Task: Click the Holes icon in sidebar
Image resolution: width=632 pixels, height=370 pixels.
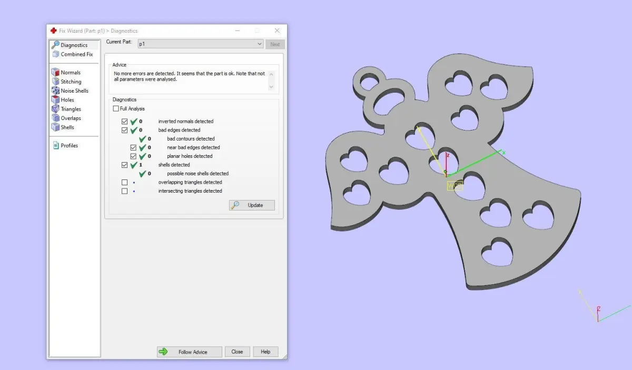Action: [x=55, y=99]
